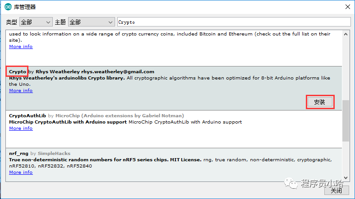Screen dimensions: 355x199
Task: Click the 关闭 close button at bottom
Action: coord(336,190)
